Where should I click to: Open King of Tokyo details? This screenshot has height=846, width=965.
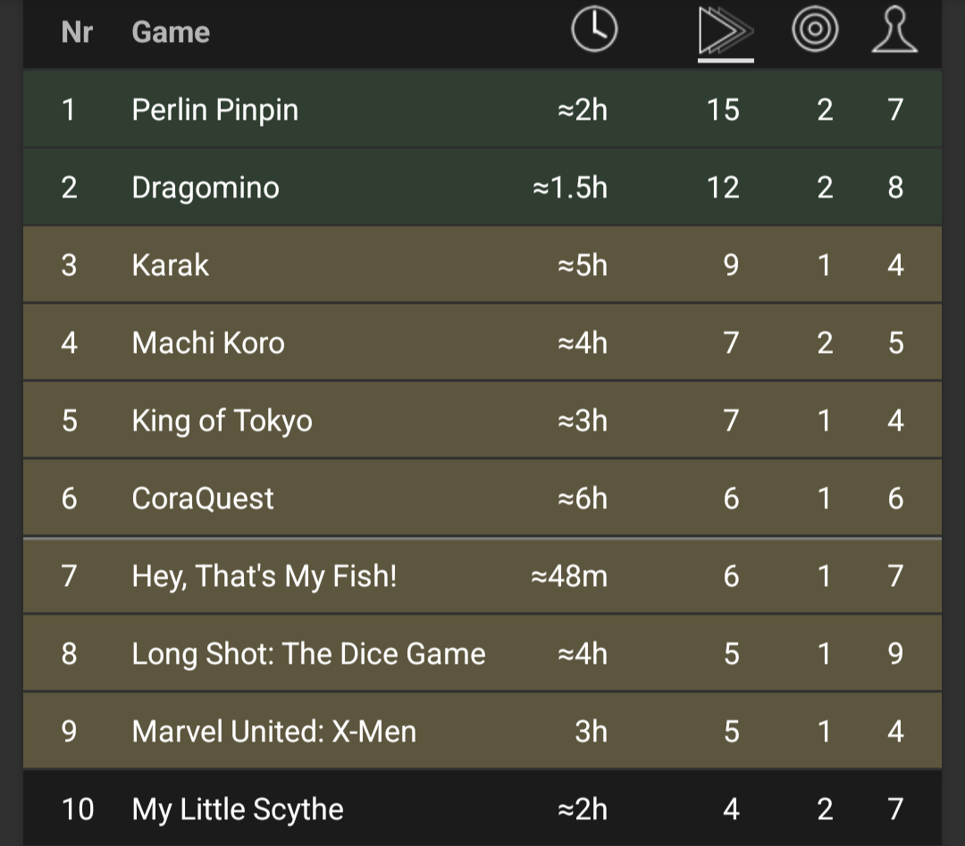point(482,420)
